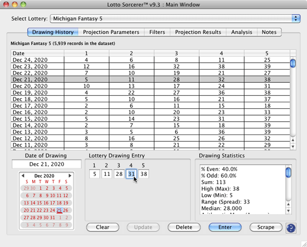Viewport: 307px width, 247px height.
Task: Switch to the Analysis tab
Action: 242,32
